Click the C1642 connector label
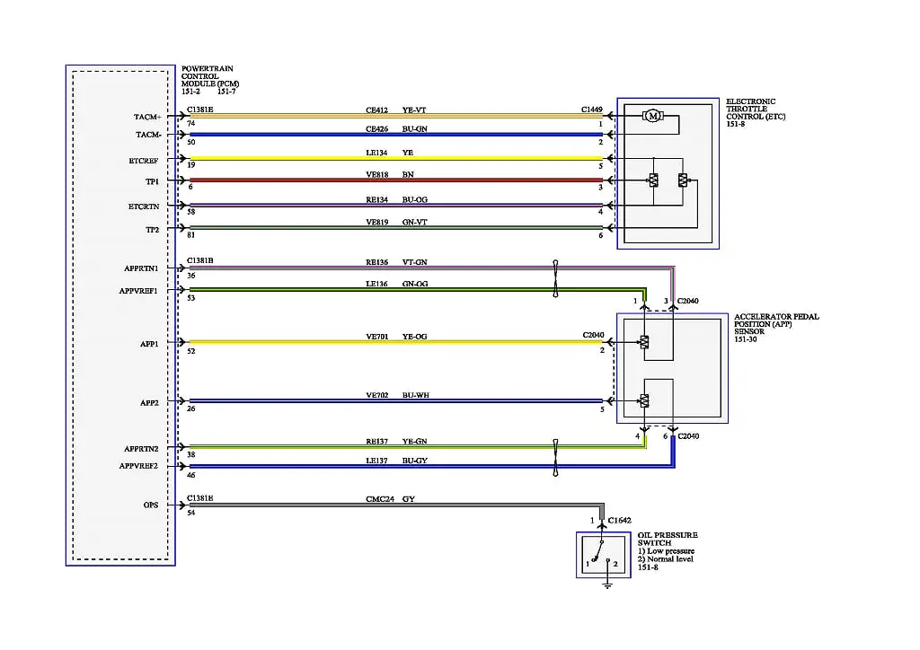The image size is (920, 650). pyautogui.click(x=620, y=521)
